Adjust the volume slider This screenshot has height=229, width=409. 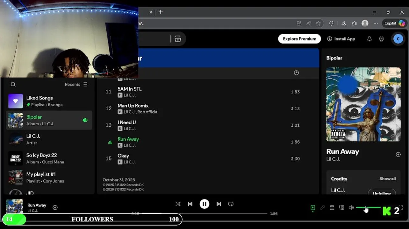pos(368,207)
